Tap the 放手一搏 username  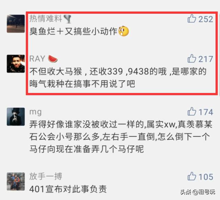pyautogui.click(x=46, y=176)
